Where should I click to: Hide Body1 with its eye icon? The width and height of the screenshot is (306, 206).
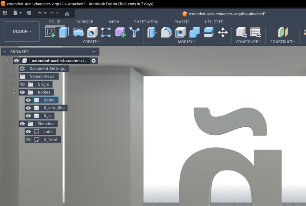28,100
